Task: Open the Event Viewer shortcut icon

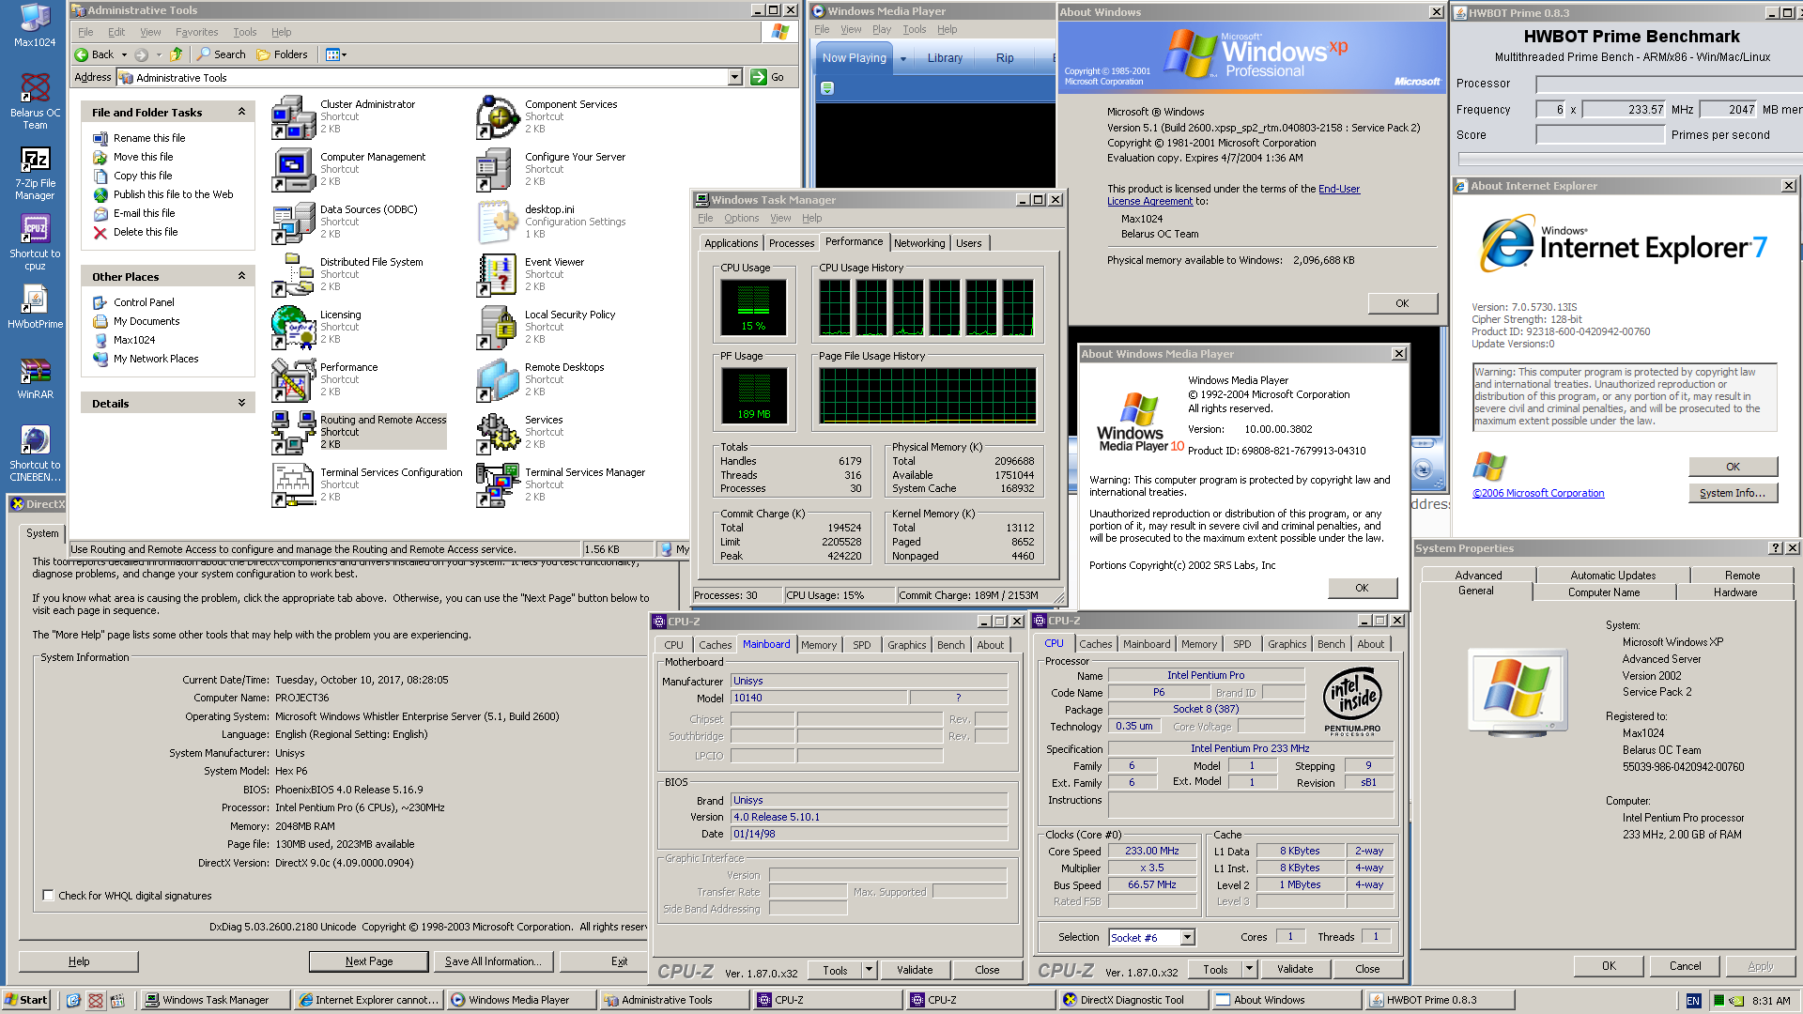Action: pyautogui.click(x=498, y=274)
